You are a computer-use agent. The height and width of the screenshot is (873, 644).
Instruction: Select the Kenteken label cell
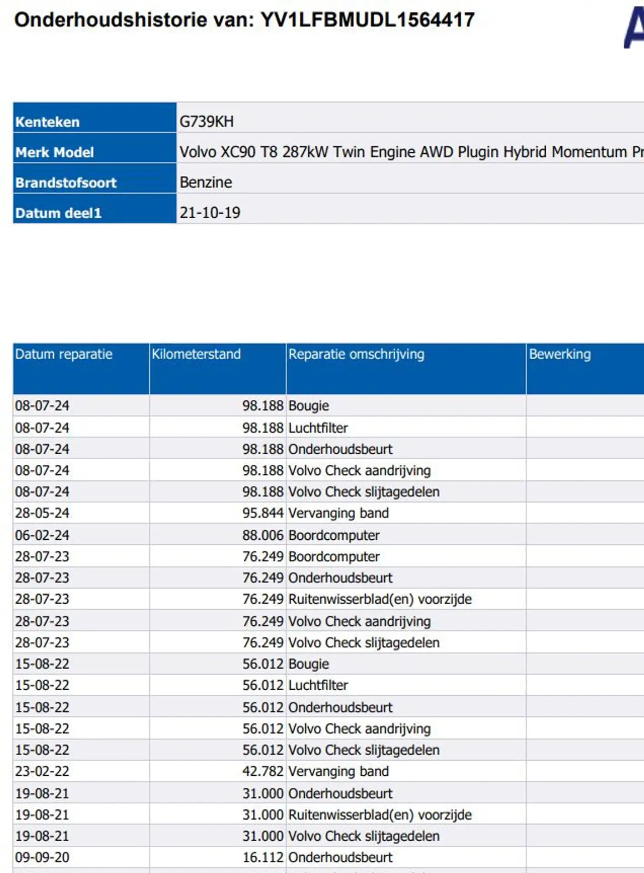pos(95,117)
